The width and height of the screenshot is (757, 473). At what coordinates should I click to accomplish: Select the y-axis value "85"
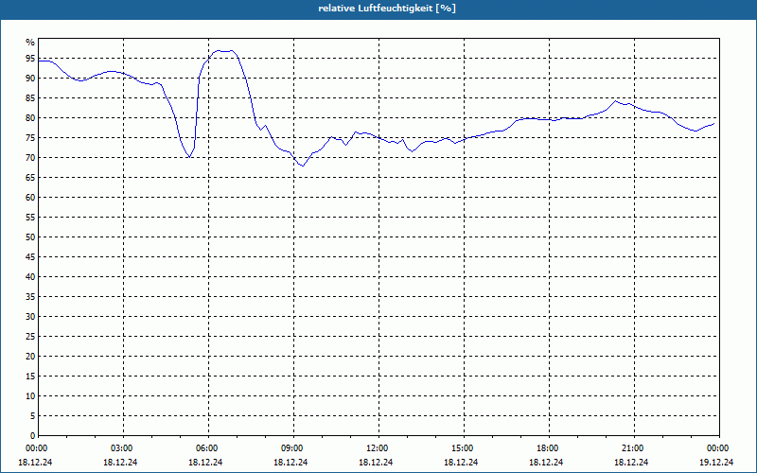[x=30, y=98]
